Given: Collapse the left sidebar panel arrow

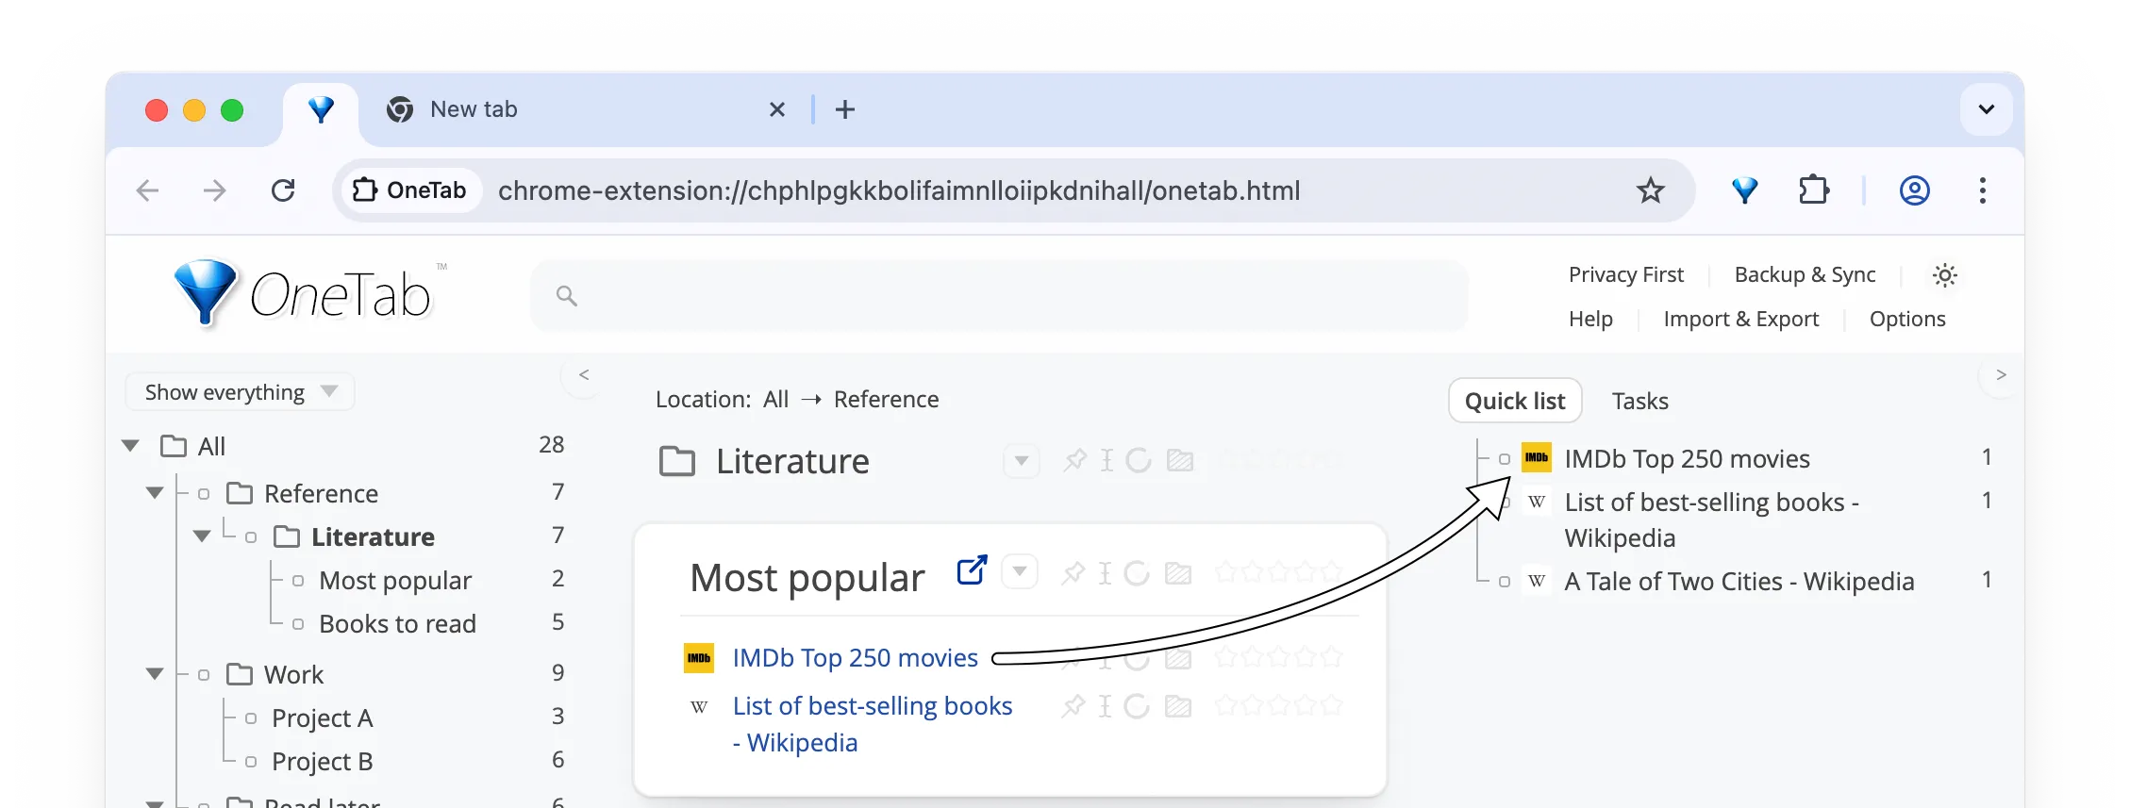Looking at the screenshot, I should pos(584,375).
